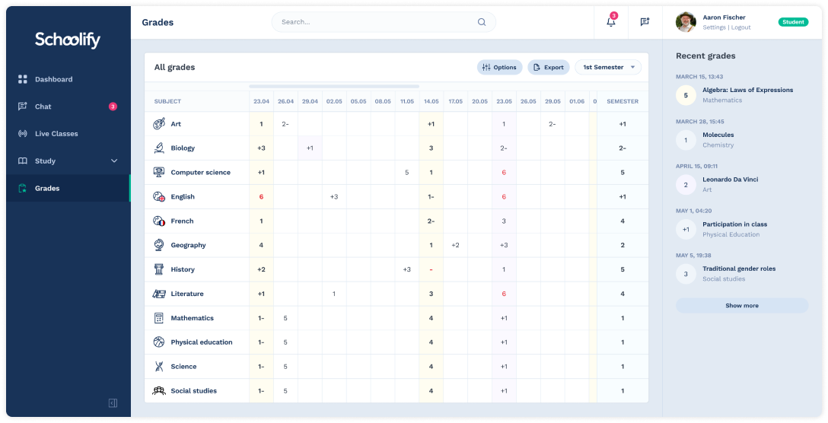Click the green Student badge
This screenshot has height=423, width=828.
pos(793,22)
